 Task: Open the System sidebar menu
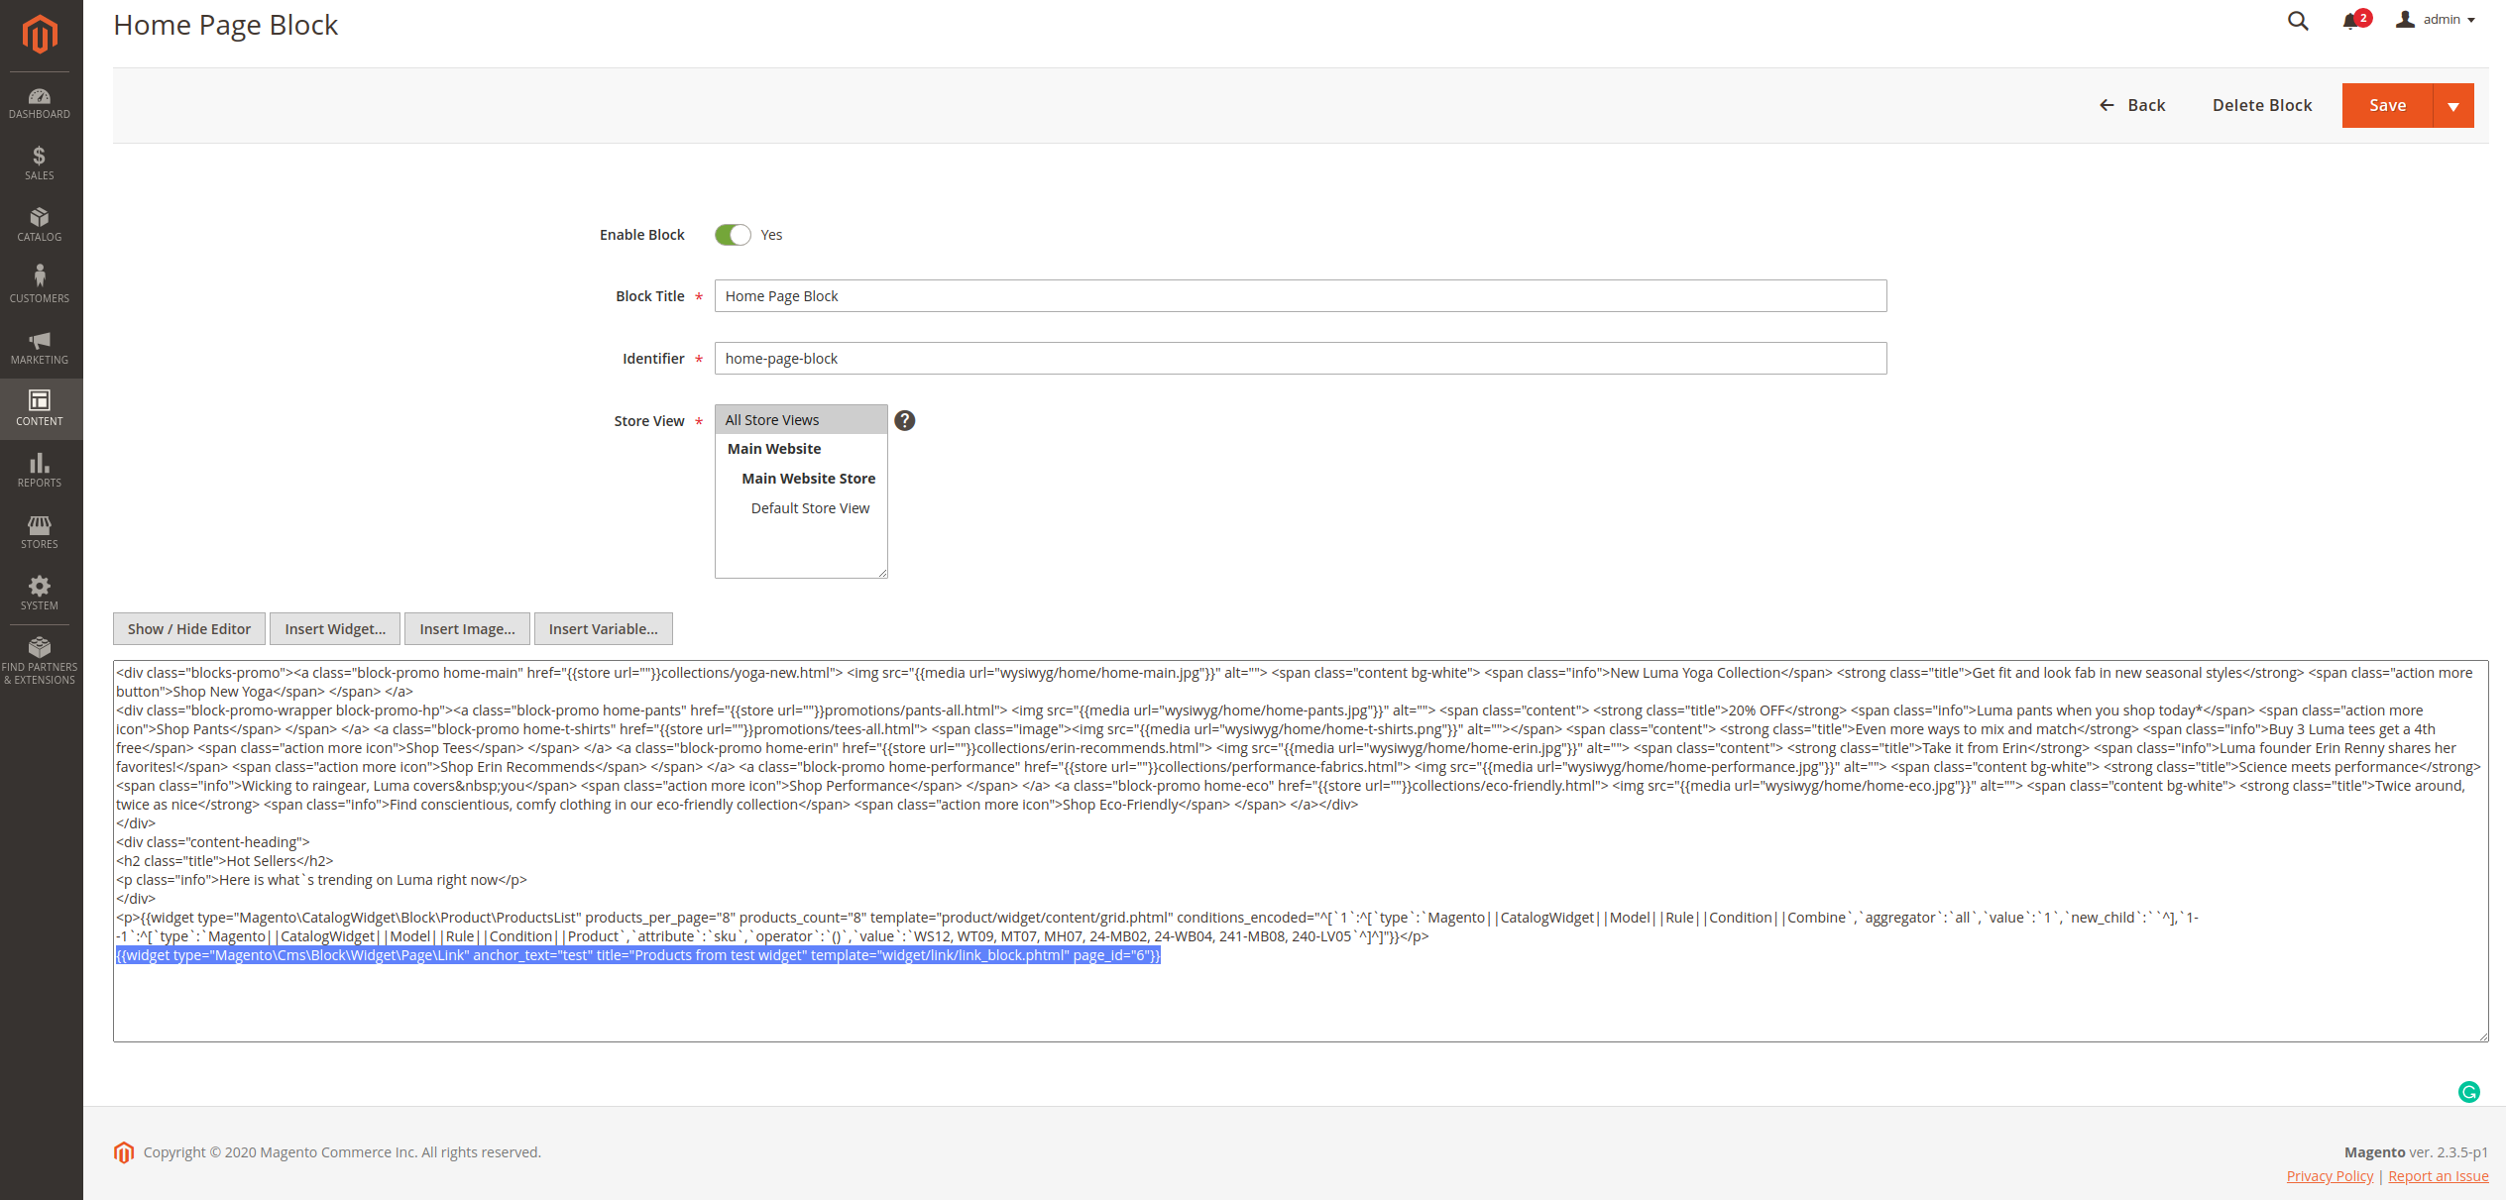(x=39, y=593)
